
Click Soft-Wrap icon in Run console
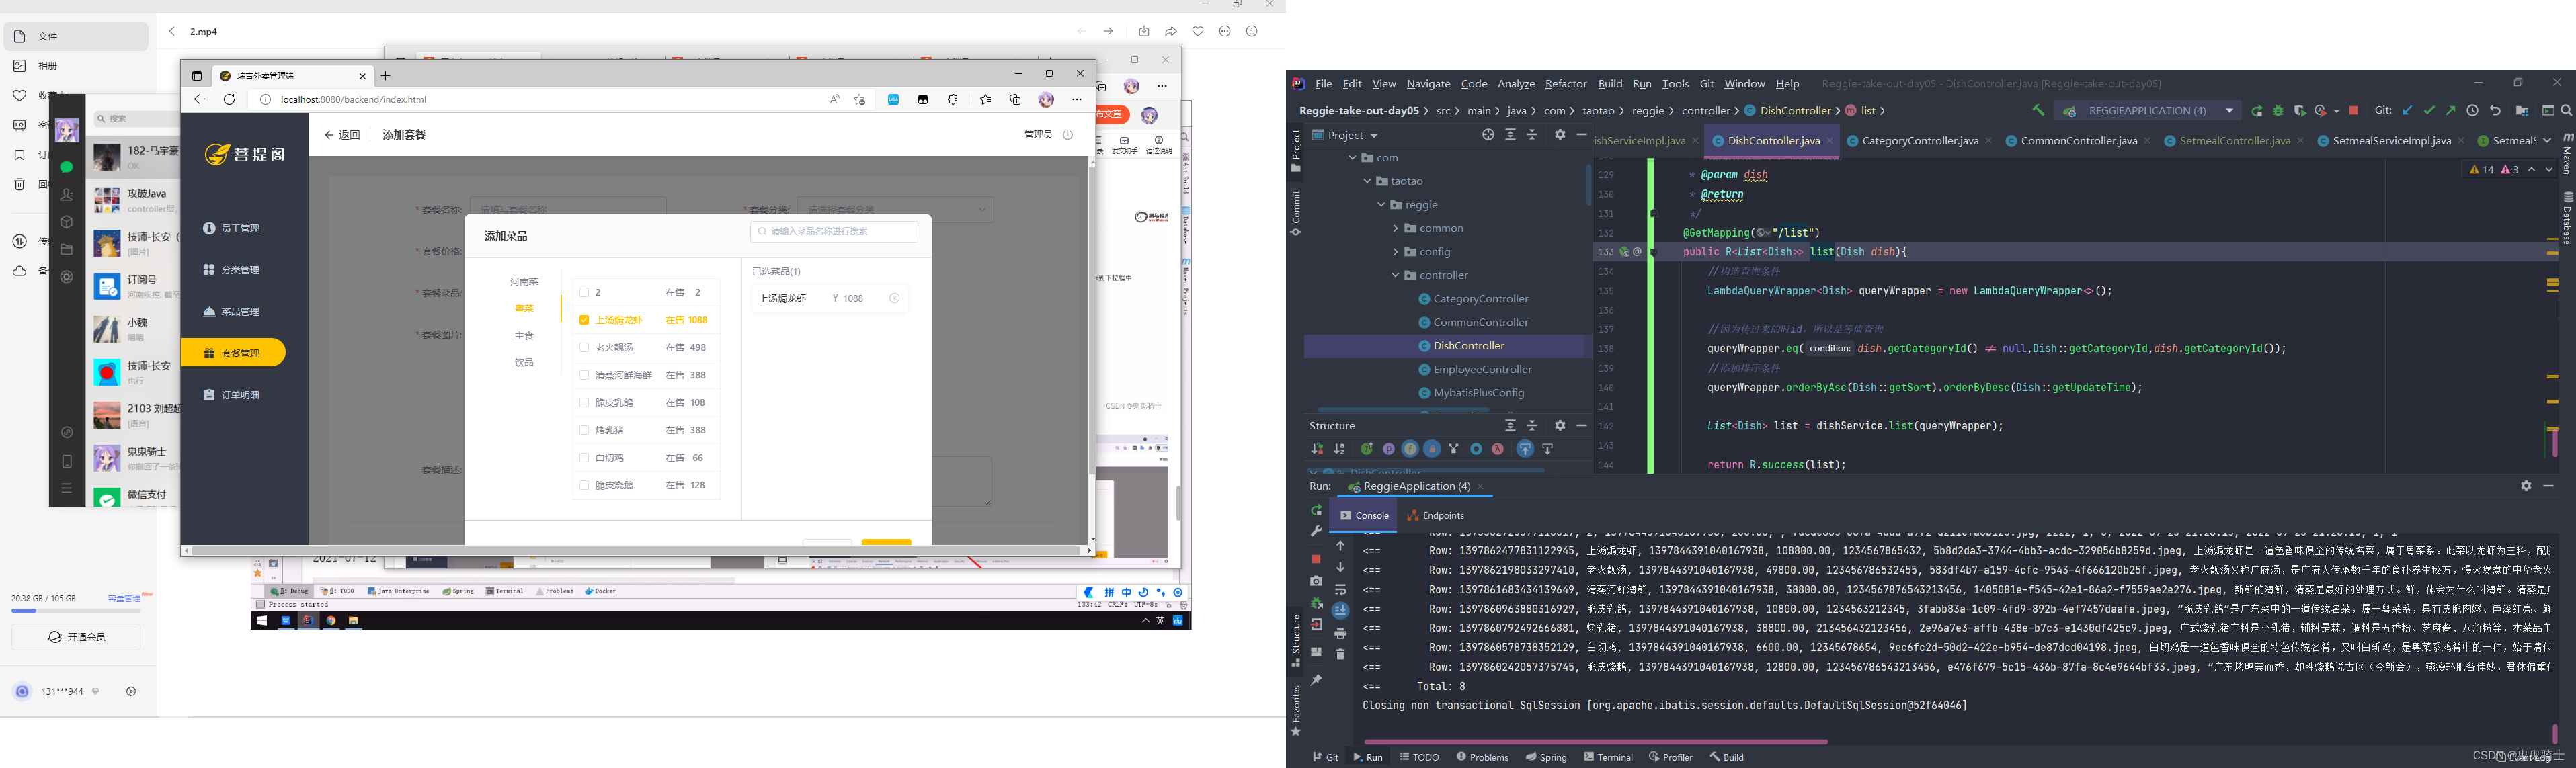[1340, 589]
